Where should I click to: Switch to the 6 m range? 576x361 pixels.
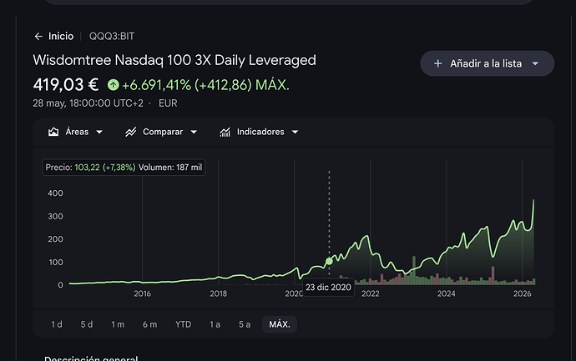(150, 324)
